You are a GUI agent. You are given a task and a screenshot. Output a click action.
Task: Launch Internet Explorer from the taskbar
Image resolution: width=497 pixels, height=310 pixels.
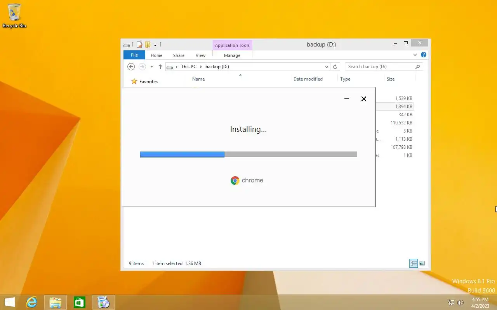click(31, 302)
